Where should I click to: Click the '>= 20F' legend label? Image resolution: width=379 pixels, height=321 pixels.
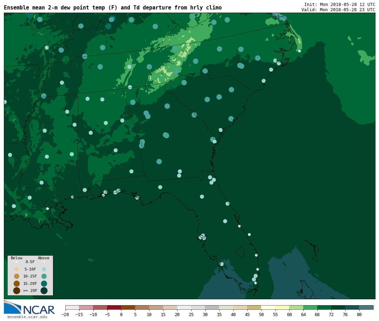30,290
